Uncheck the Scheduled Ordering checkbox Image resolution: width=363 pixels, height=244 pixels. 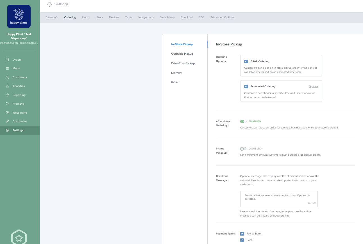246,86
